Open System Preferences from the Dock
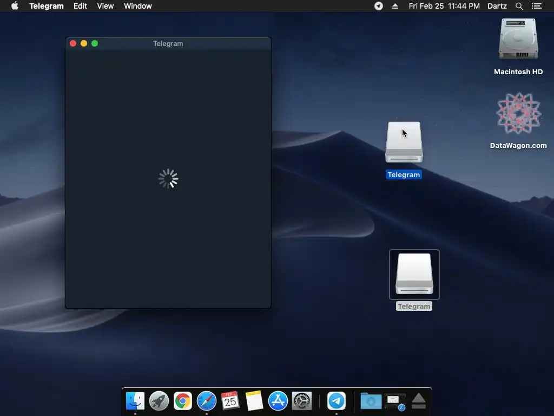The width and height of the screenshot is (554, 416). point(302,401)
